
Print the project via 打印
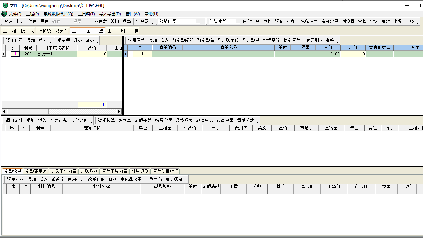[x=291, y=21]
